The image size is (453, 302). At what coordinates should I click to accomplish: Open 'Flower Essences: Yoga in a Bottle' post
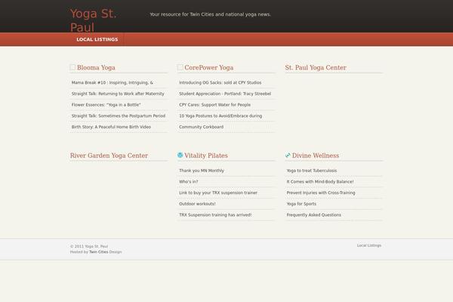(106, 105)
